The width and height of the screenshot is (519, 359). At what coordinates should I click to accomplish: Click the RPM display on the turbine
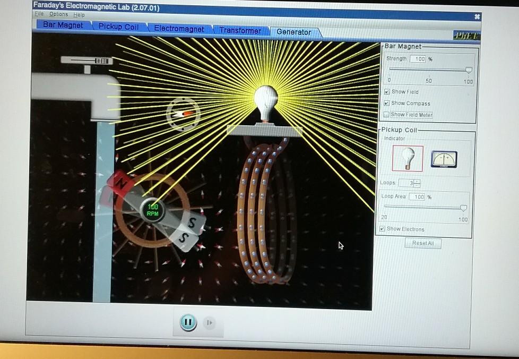pyautogui.click(x=153, y=210)
